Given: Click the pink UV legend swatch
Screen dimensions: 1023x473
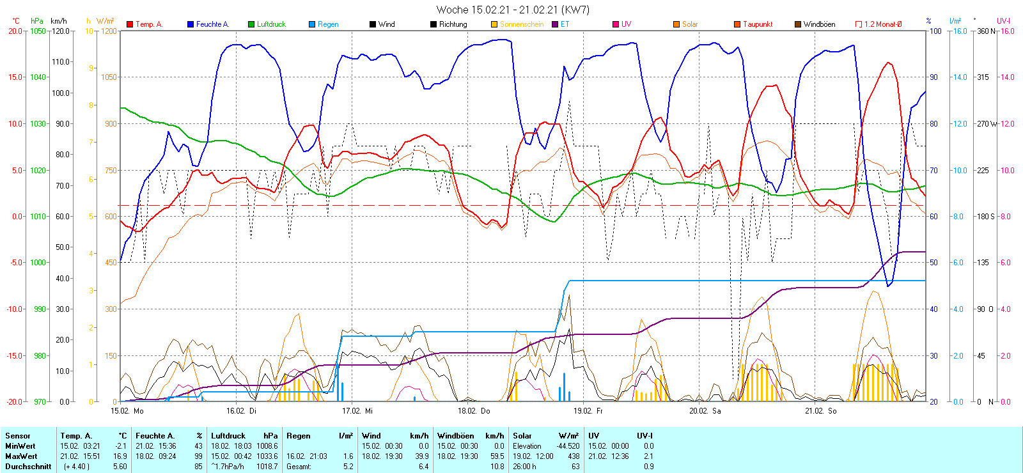Looking at the screenshot, I should coord(616,24).
